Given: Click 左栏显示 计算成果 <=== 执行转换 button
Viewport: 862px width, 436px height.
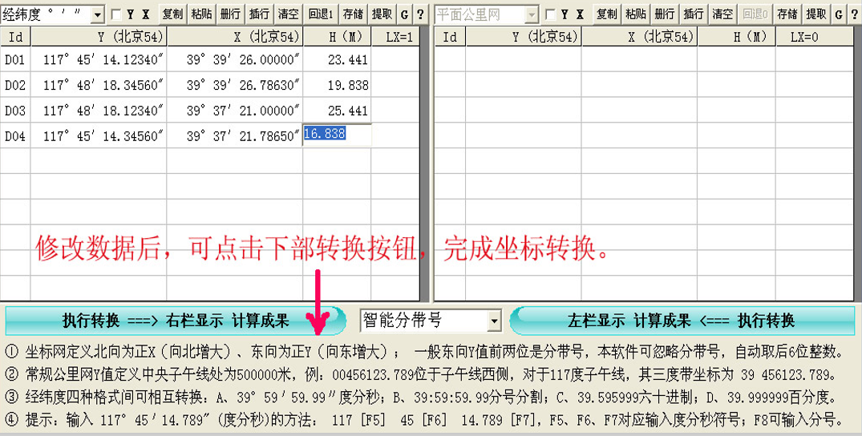Looking at the screenshot, I should click(x=682, y=321).
